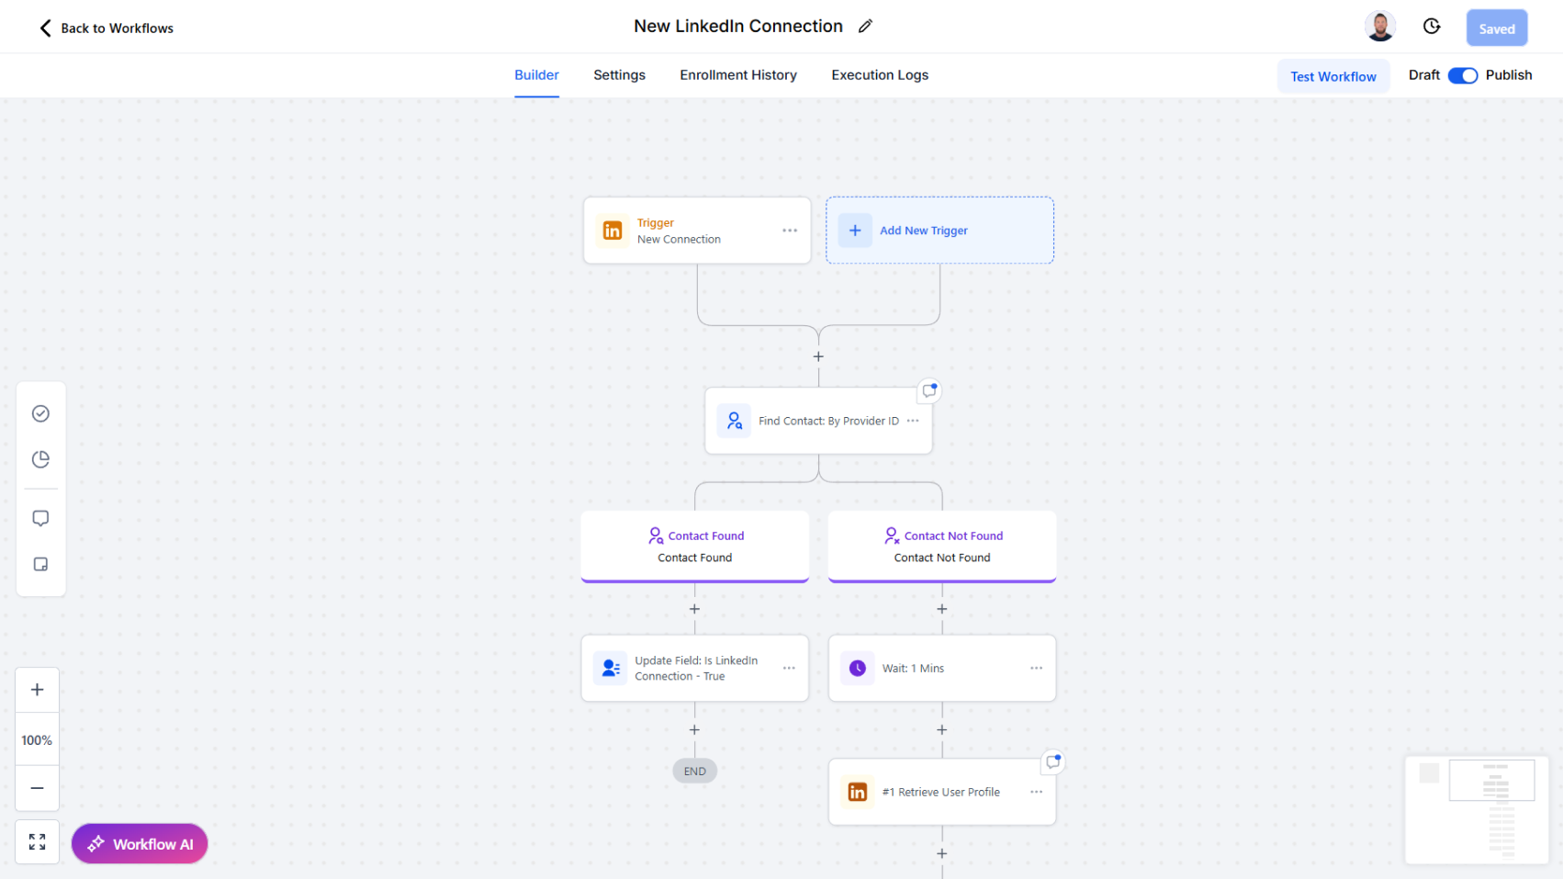Click the Test Workflow button
This screenshot has height=879, width=1563.
pyautogui.click(x=1333, y=76)
